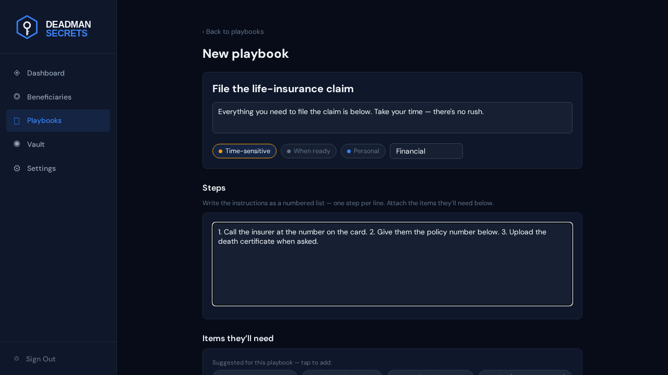This screenshot has width=668, height=375.
Task: Toggle the When ready chip
Action: [x=308, y=151]
